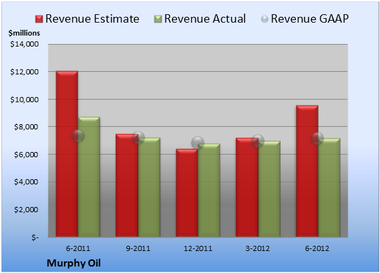This screenshot has width=380, height=273.
Task: Click the 3-2012 quarter label
Action: [x=258, y=248]
